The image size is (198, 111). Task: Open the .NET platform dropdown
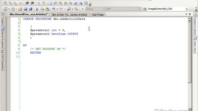(123, 9)
